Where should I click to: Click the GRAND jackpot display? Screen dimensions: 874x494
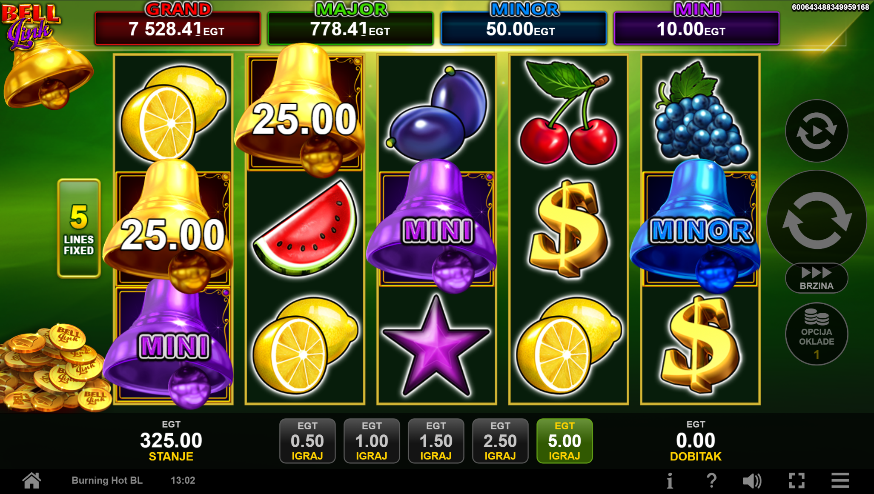click(x=178, y=24)
